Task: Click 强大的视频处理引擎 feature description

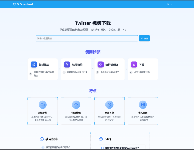Action: 76,118
